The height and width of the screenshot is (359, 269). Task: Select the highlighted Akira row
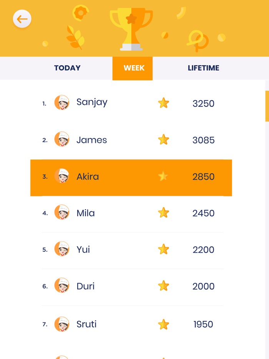point(131,177)
